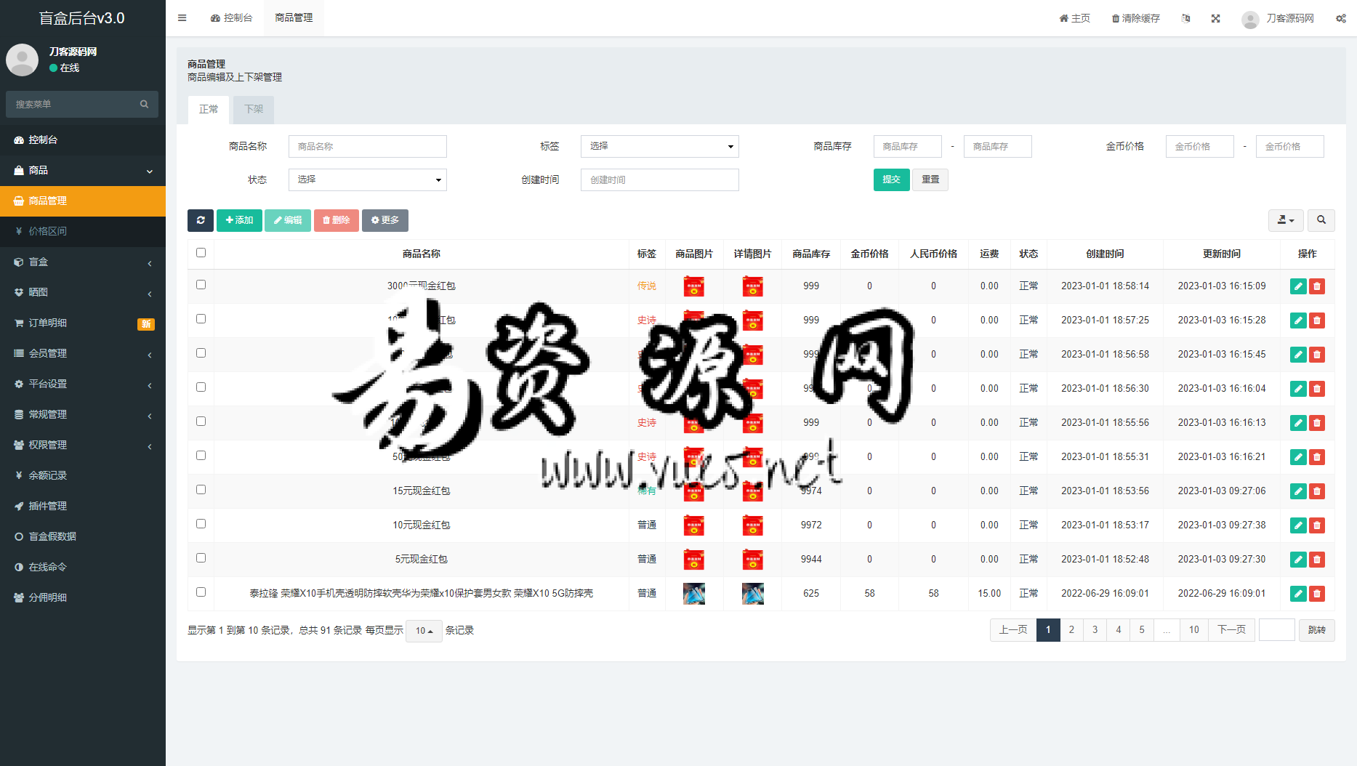Click the 添加 button to add product
1357x766 pixels.
[x=239, y=220]
